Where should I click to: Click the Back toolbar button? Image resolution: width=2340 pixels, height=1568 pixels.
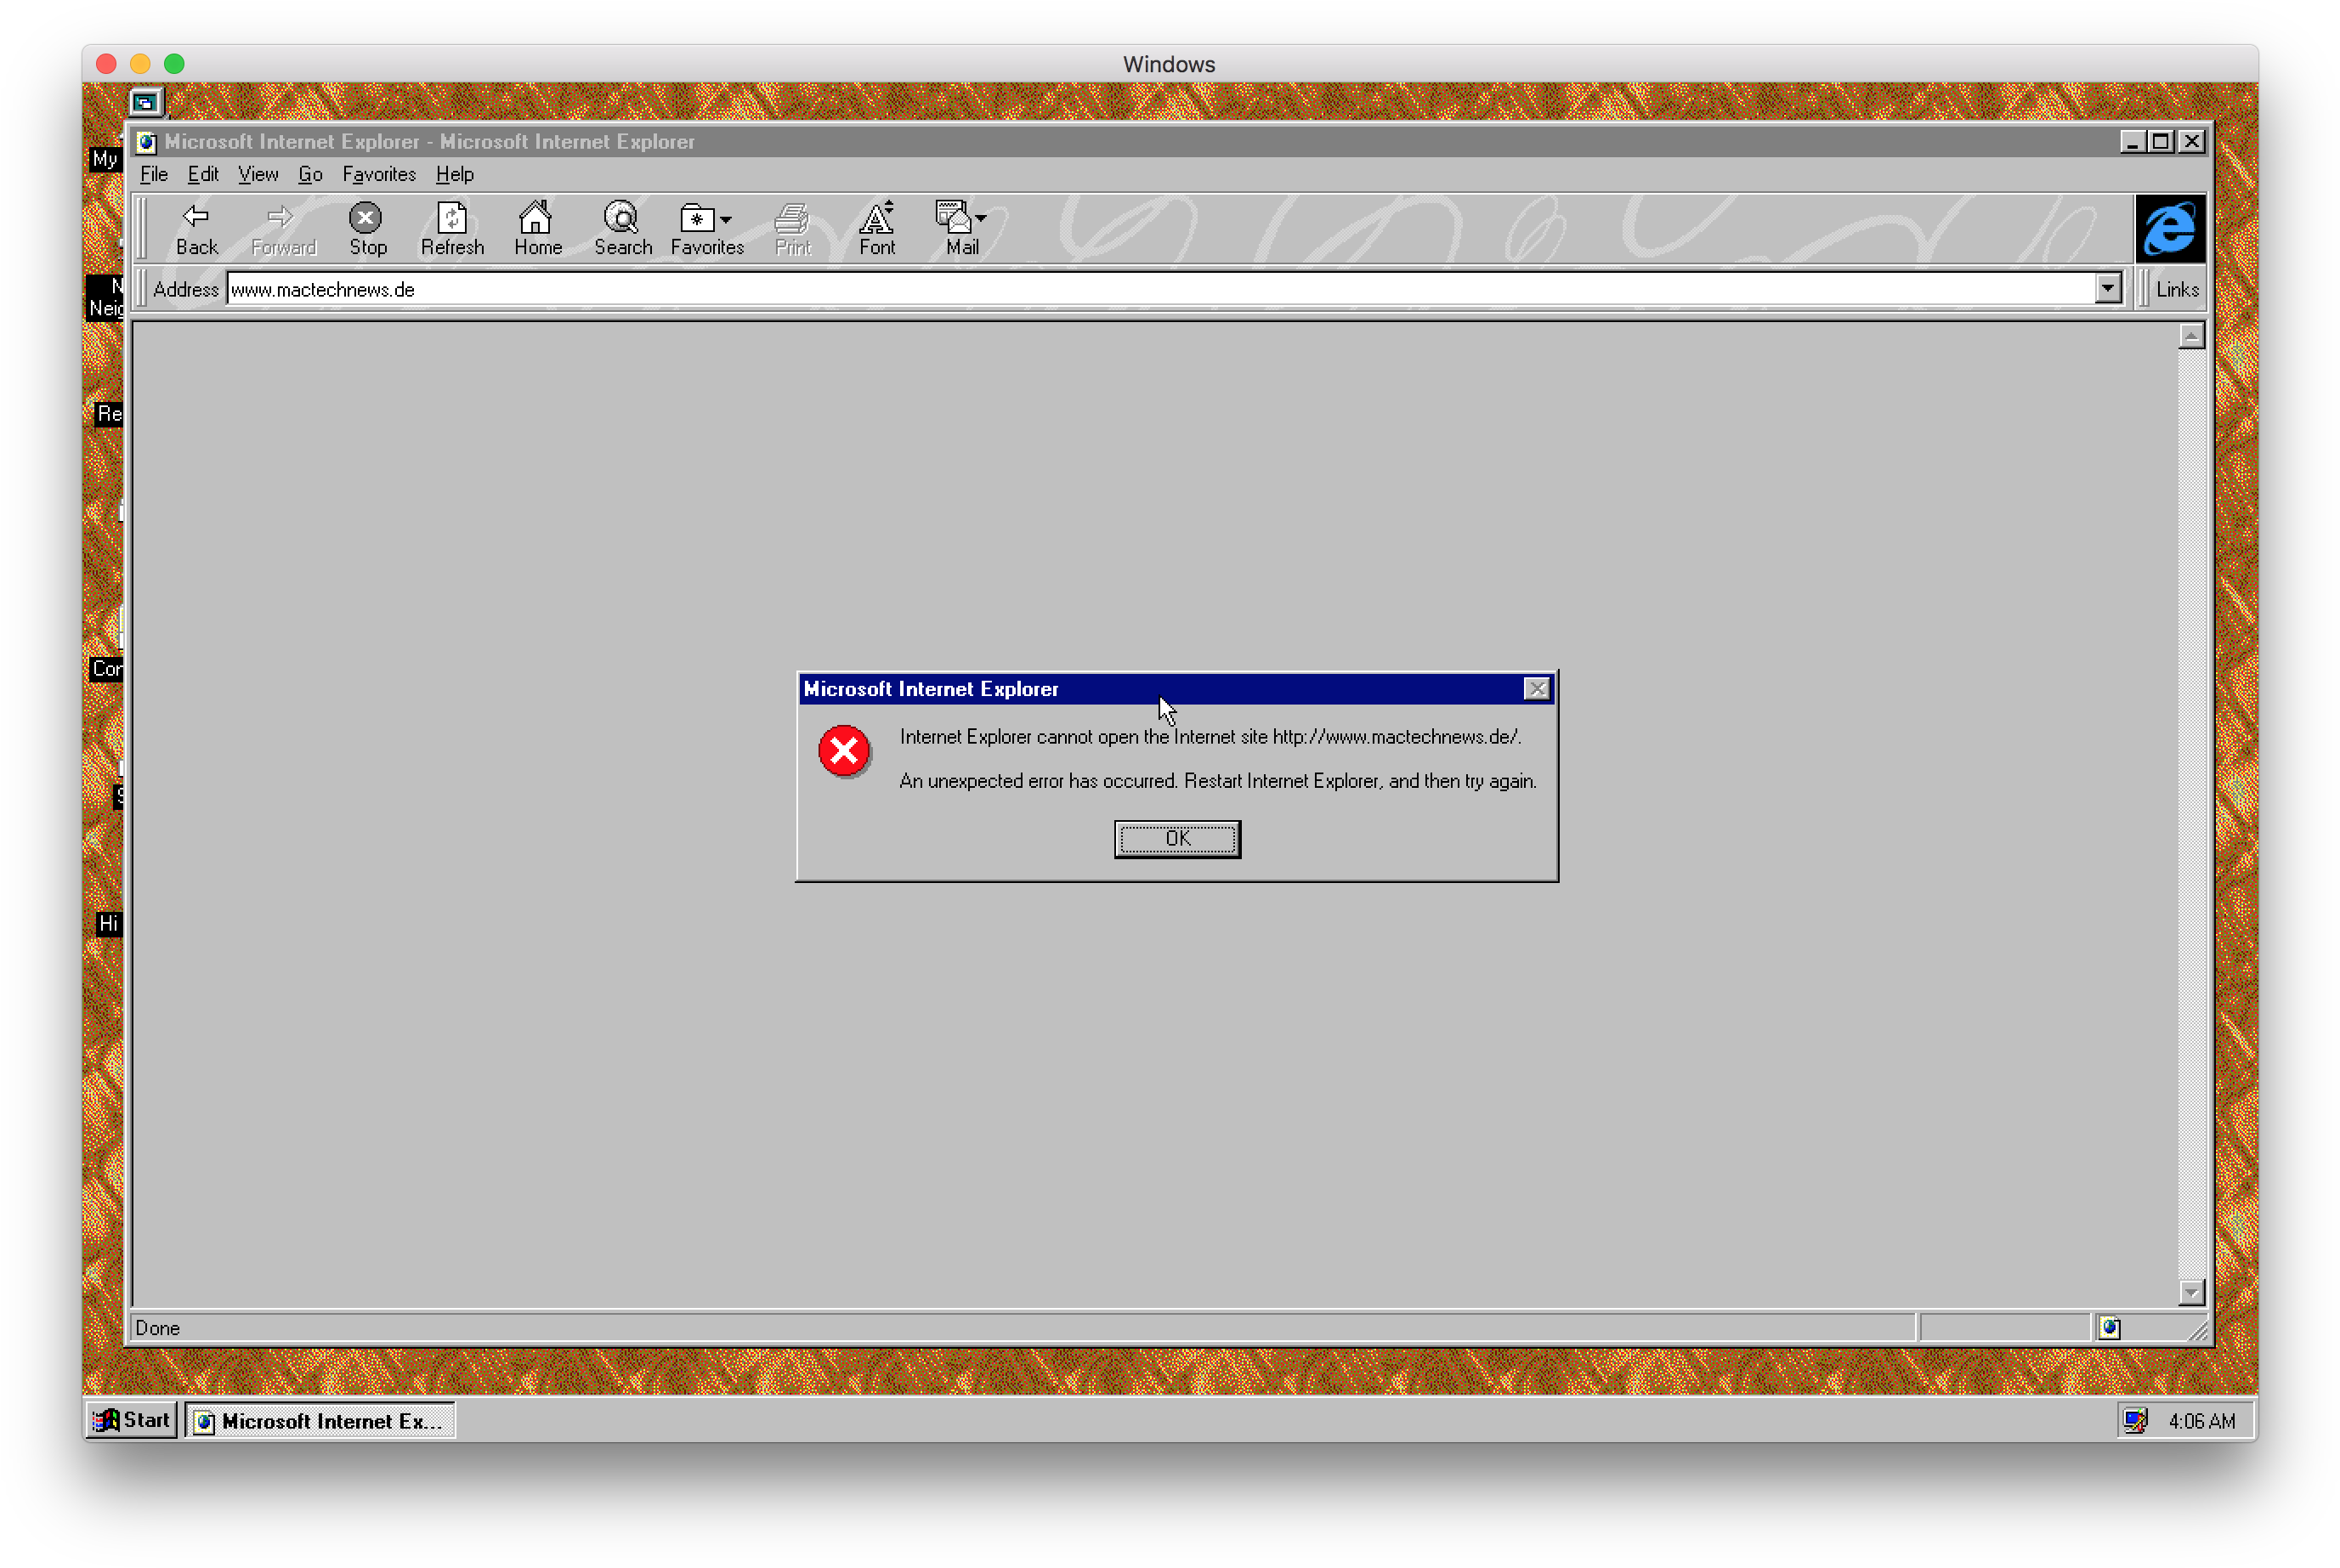196,229
